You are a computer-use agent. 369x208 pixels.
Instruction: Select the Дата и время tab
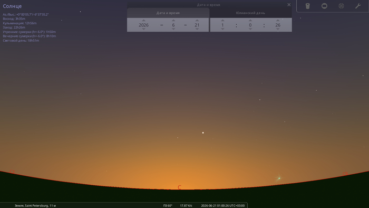pos(168,13)
